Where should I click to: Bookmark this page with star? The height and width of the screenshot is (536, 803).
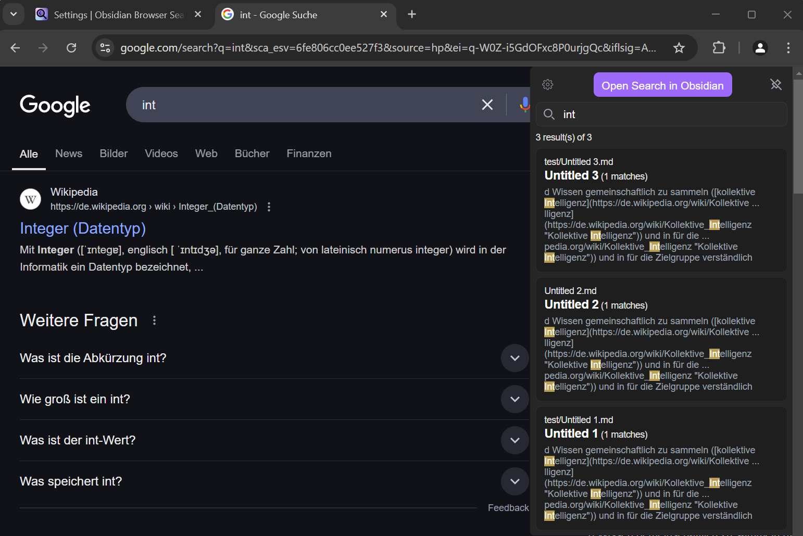pyautogui.click(x=679, y=48)
